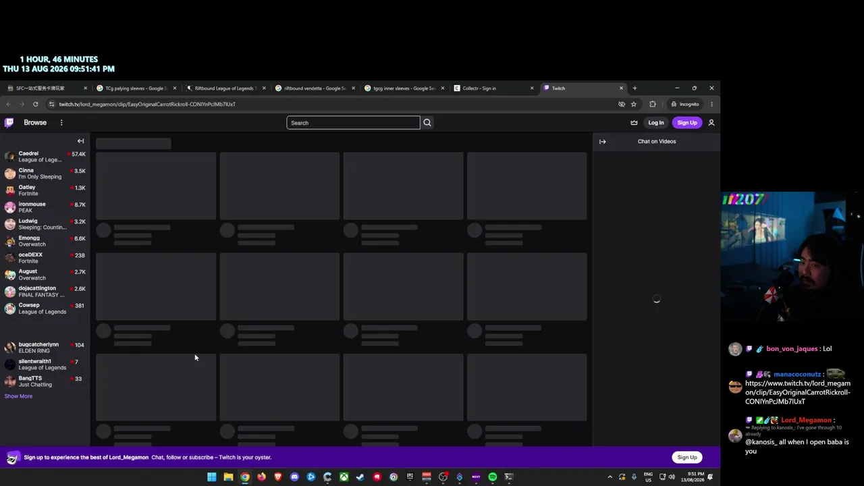This screenshot has height=486, width=864.
Task: Reload the page in Chrome
Action: [35, 104]
